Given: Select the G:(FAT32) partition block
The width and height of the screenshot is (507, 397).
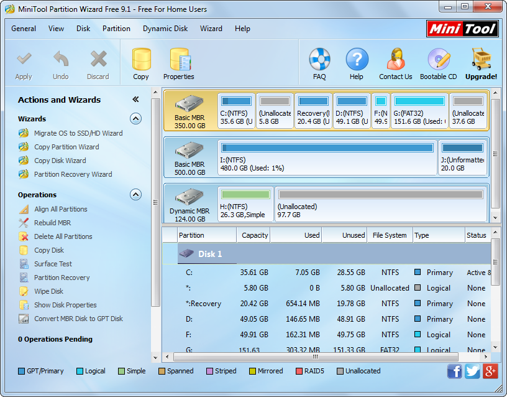Looking at the screenshot, I should 419,111.
